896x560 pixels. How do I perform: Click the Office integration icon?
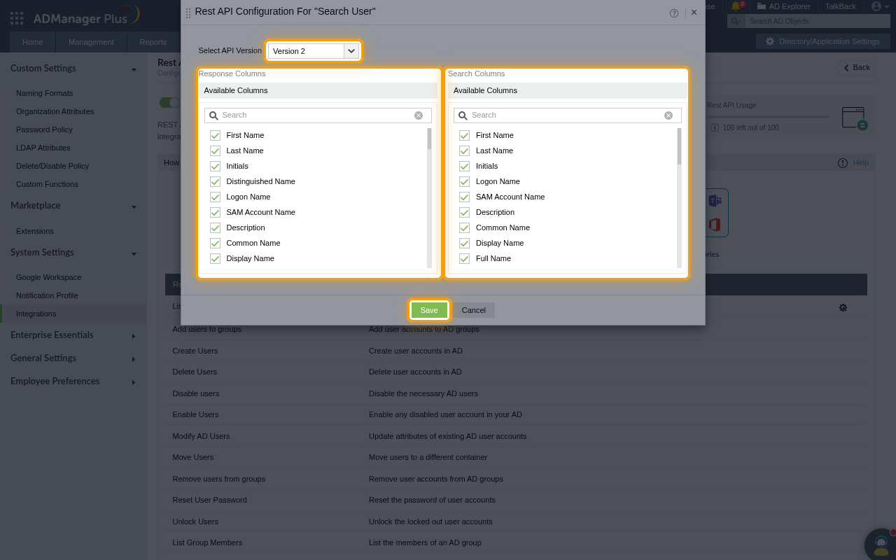[x=714, y=225]
